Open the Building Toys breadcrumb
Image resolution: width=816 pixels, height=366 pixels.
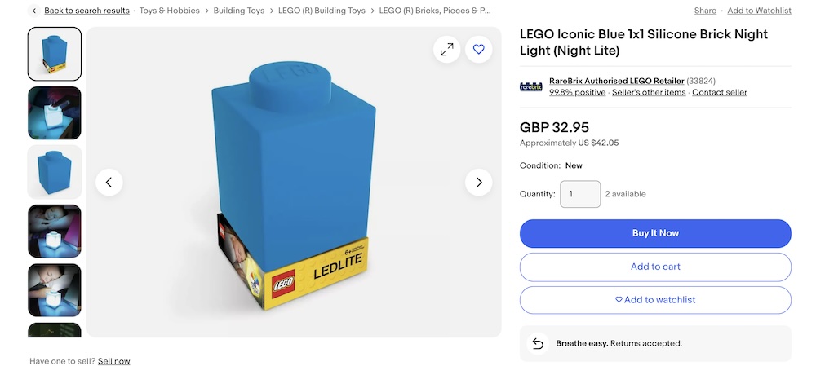(239, 11)
